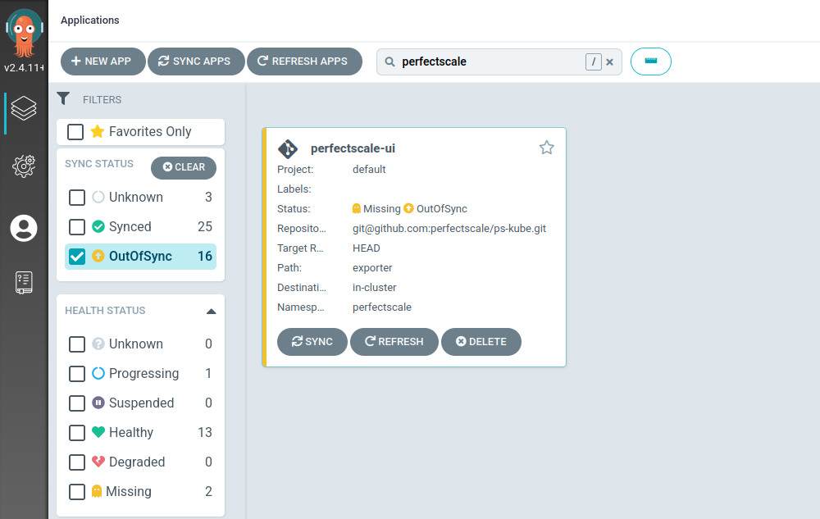Open Argo CD Settings from the sidebar
820x519 pixels.
click(x=24, y=166)
